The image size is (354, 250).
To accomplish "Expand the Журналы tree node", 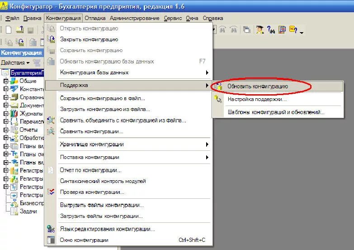I will click(6, 114).
